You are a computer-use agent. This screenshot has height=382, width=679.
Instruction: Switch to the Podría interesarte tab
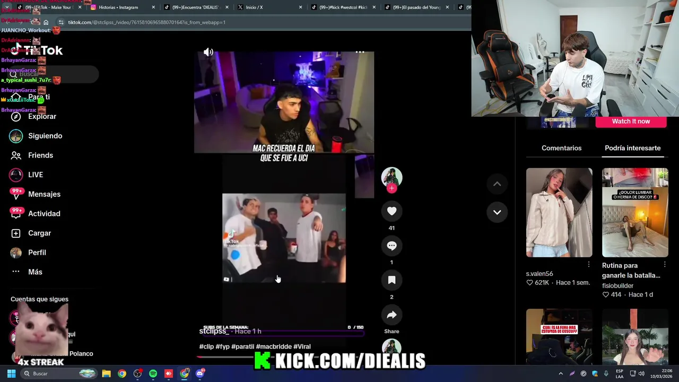(x=632, y=148)
